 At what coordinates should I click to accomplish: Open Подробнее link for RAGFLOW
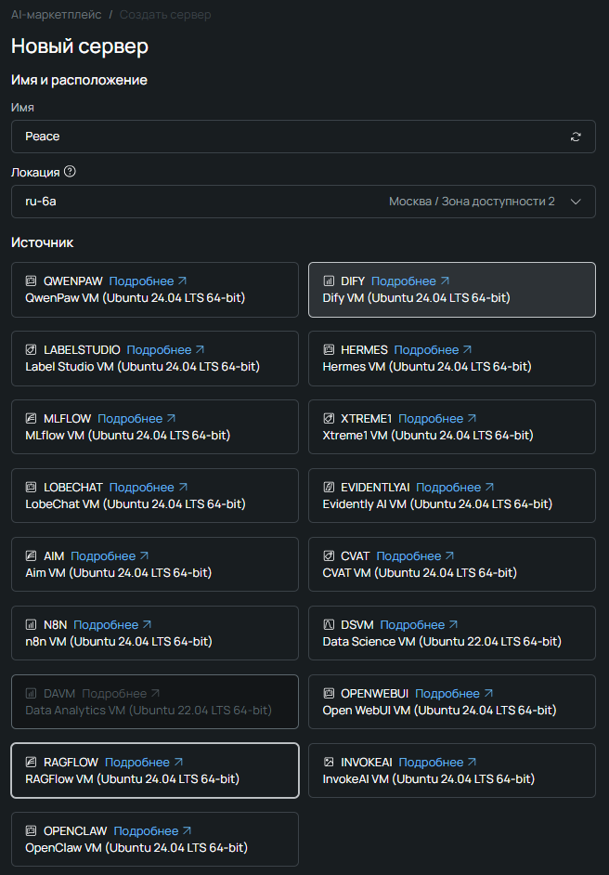coord(144,762)
